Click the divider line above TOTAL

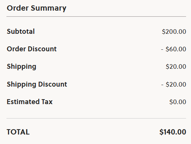(x=96, y=119)
